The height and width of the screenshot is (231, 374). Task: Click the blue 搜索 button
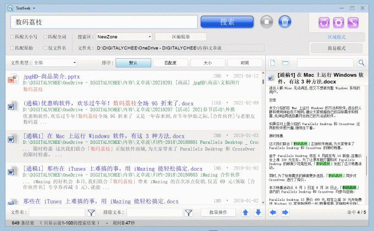[227, 22]
